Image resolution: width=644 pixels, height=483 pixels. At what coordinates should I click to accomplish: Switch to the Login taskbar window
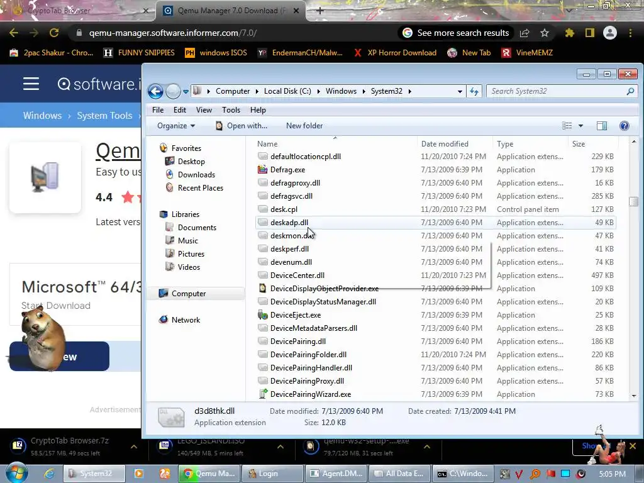[273, 474]
